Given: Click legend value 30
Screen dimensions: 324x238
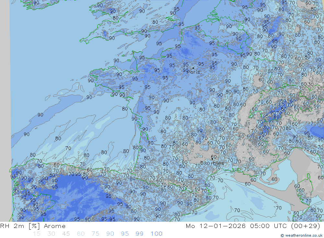Looking at the screenshot, I should click(51, 234).
